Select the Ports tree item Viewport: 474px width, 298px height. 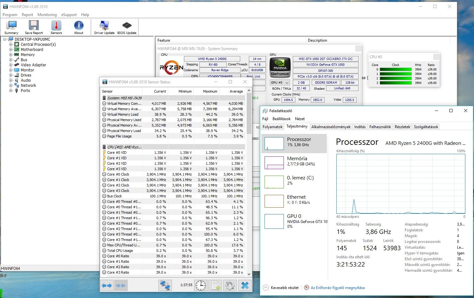pos(25,91)
